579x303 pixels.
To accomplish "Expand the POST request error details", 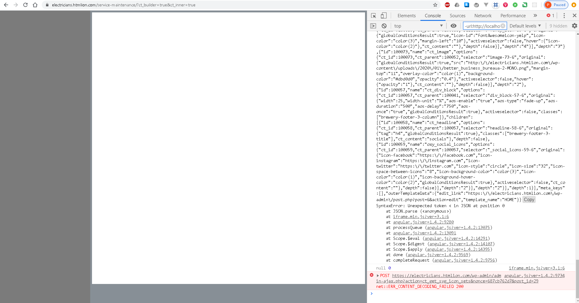I will [x=378, y=275].
